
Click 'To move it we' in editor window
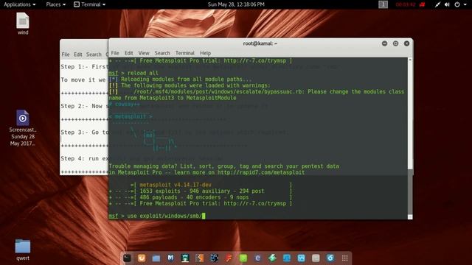point(83,80)
